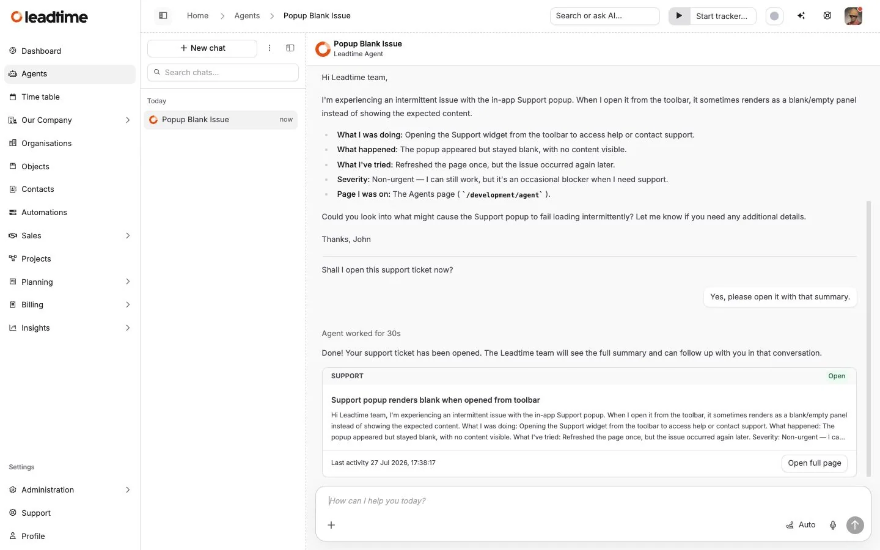Image resolution: width=880 pixels, height=550 pixels.
Task: Click the Start tracker text field
Action: point(722,16)
